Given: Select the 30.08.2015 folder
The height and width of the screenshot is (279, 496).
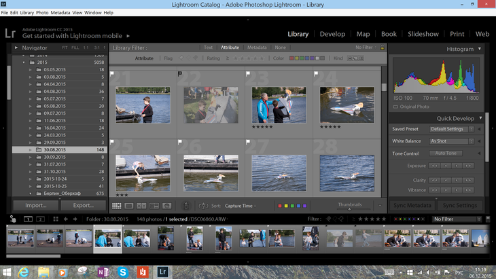Looking at the screenshot, I should [x=60, y=150].
